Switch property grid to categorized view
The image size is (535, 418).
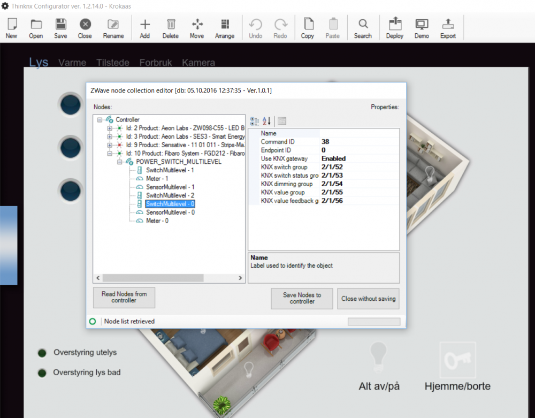[254, 121]
